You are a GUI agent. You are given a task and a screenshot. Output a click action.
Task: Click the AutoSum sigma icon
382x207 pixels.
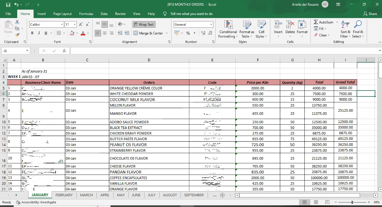[x=316, y=22]
